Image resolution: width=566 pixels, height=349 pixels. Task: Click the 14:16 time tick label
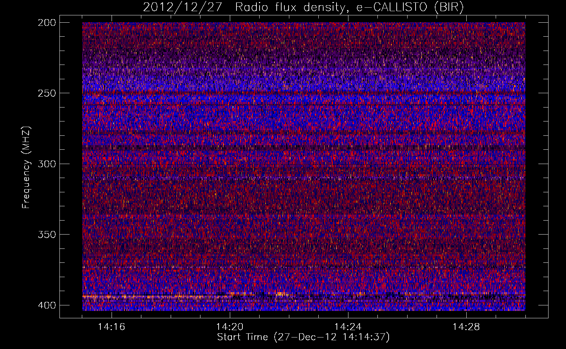(112, 327)
